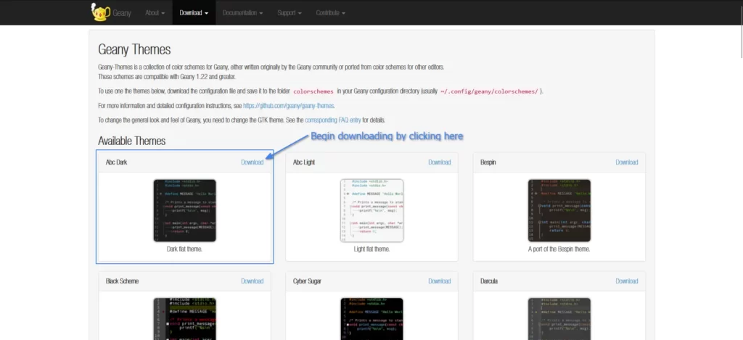Screen dimensions: 743x340
Task: Open the About dropdown menu
Action: 155,13
